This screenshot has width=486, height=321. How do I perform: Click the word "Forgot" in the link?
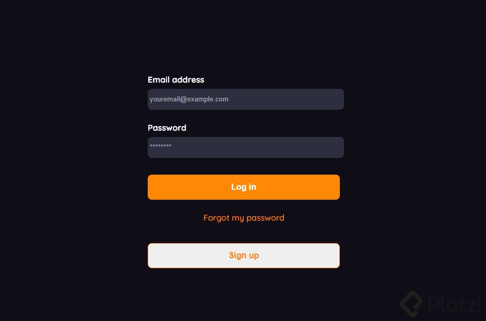coord(217,217)
